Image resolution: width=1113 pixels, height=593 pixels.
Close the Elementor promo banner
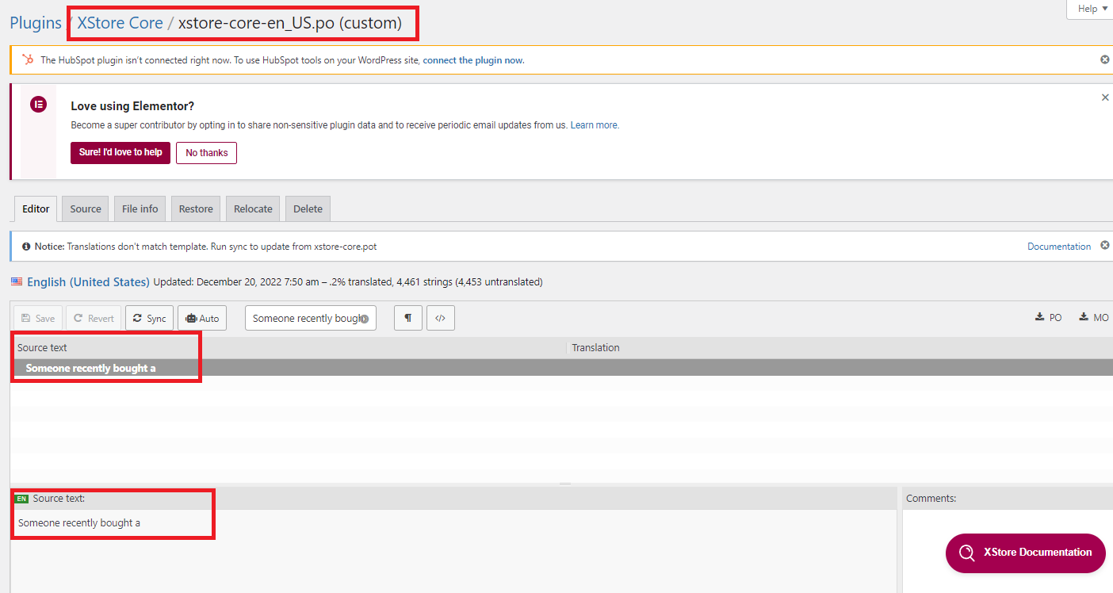1105,98
